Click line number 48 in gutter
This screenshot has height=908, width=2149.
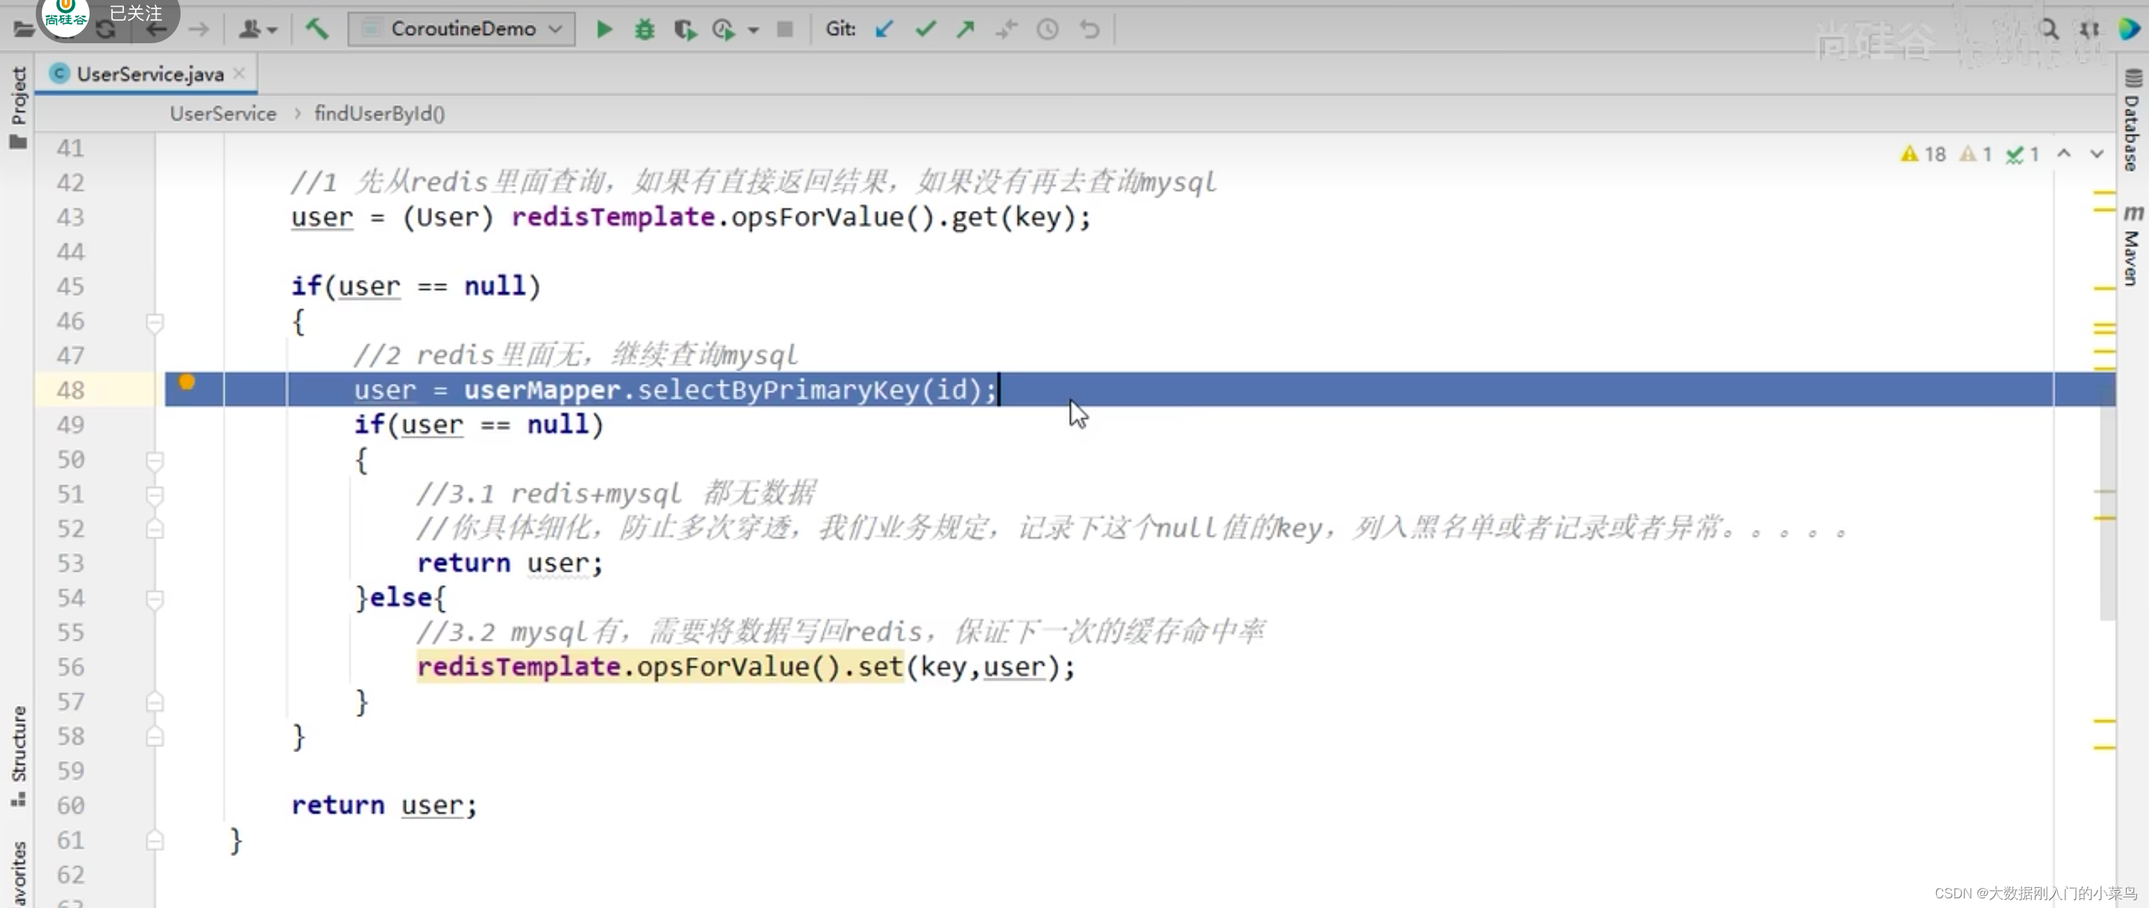pyautogui.click(x=71, y=390)
